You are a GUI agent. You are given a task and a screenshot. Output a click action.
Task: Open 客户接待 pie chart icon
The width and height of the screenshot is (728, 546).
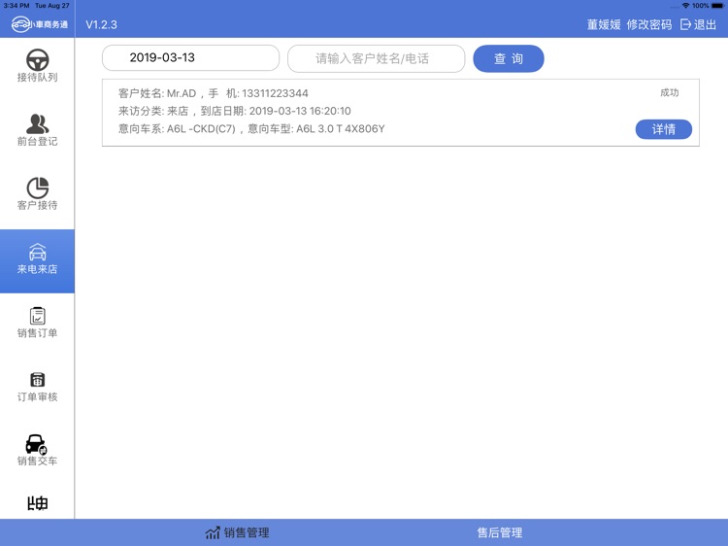pos(37,188)
